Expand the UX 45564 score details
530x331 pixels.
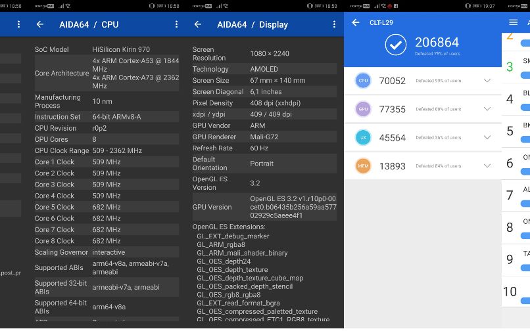[x=487, y=137]
